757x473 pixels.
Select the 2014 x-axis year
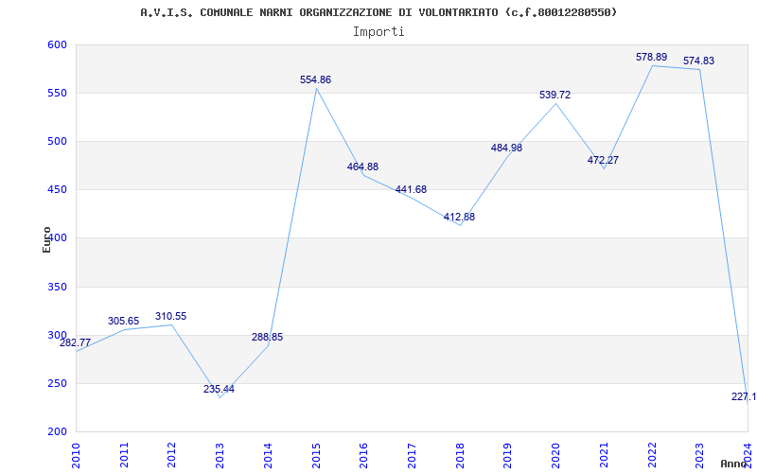268,455
